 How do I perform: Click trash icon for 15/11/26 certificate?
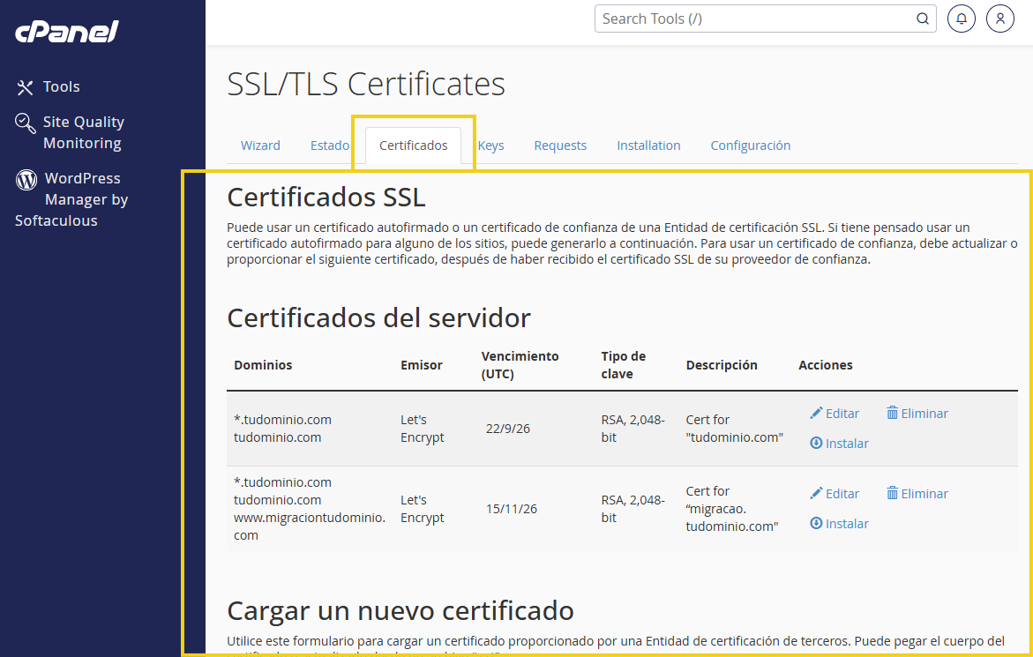892,493
